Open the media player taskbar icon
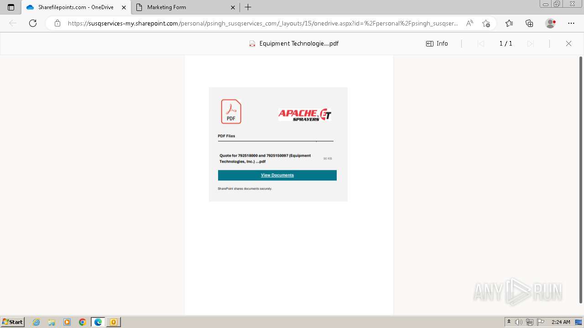The height and width of the screenshot is (328, 584). tap(67, 322)
